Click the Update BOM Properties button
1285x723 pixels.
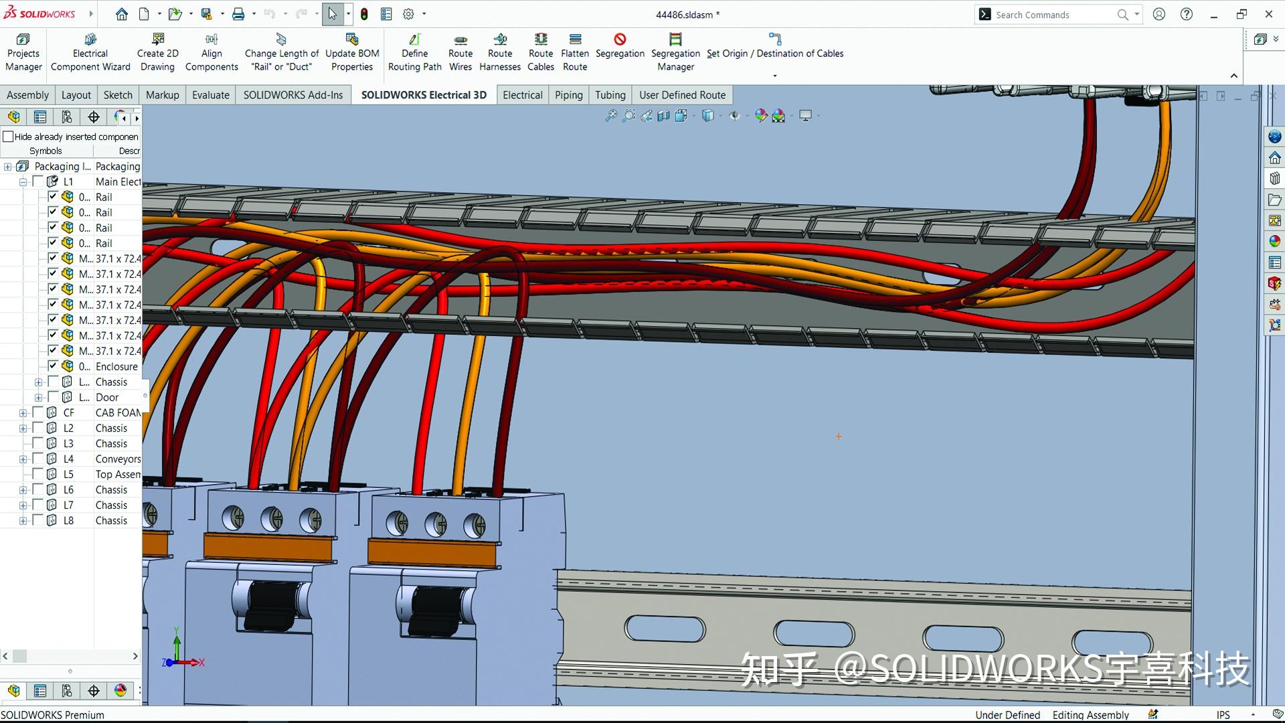pyautogui.click(x=352, y=50)
